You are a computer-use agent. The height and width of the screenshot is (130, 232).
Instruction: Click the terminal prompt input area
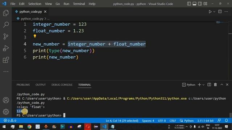point(64,115)
